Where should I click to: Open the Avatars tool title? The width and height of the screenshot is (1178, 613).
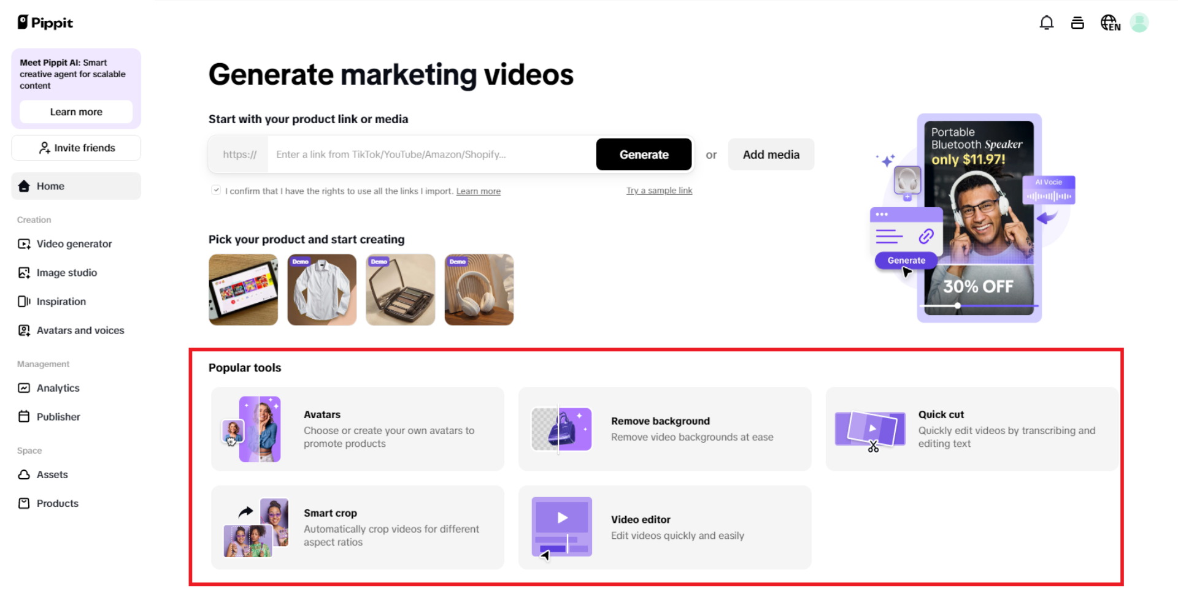[x=322, y=414]
